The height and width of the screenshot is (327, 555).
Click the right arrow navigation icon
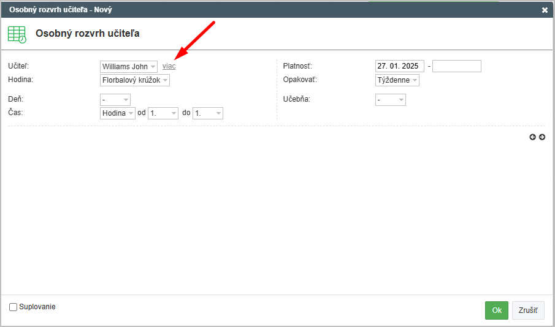tap(542, 137)
